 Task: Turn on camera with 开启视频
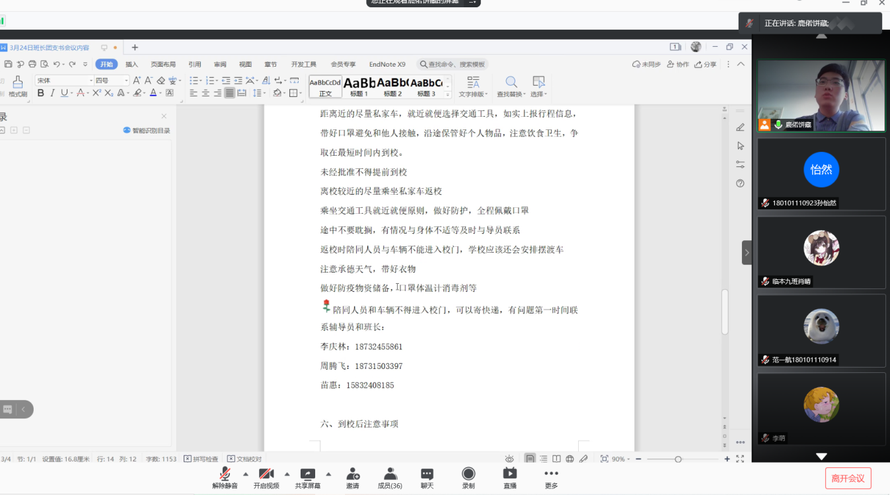click(266, 478)
